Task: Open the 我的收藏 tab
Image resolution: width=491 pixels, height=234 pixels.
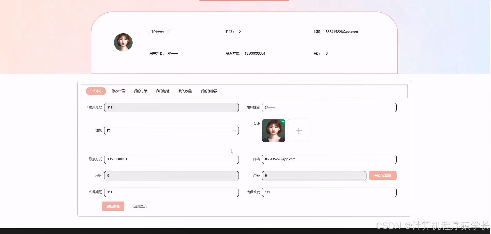Action: click(185, 91)
